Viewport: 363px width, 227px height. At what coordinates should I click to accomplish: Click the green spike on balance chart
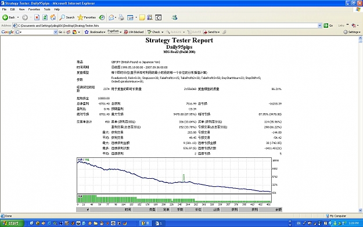[184, 178]
